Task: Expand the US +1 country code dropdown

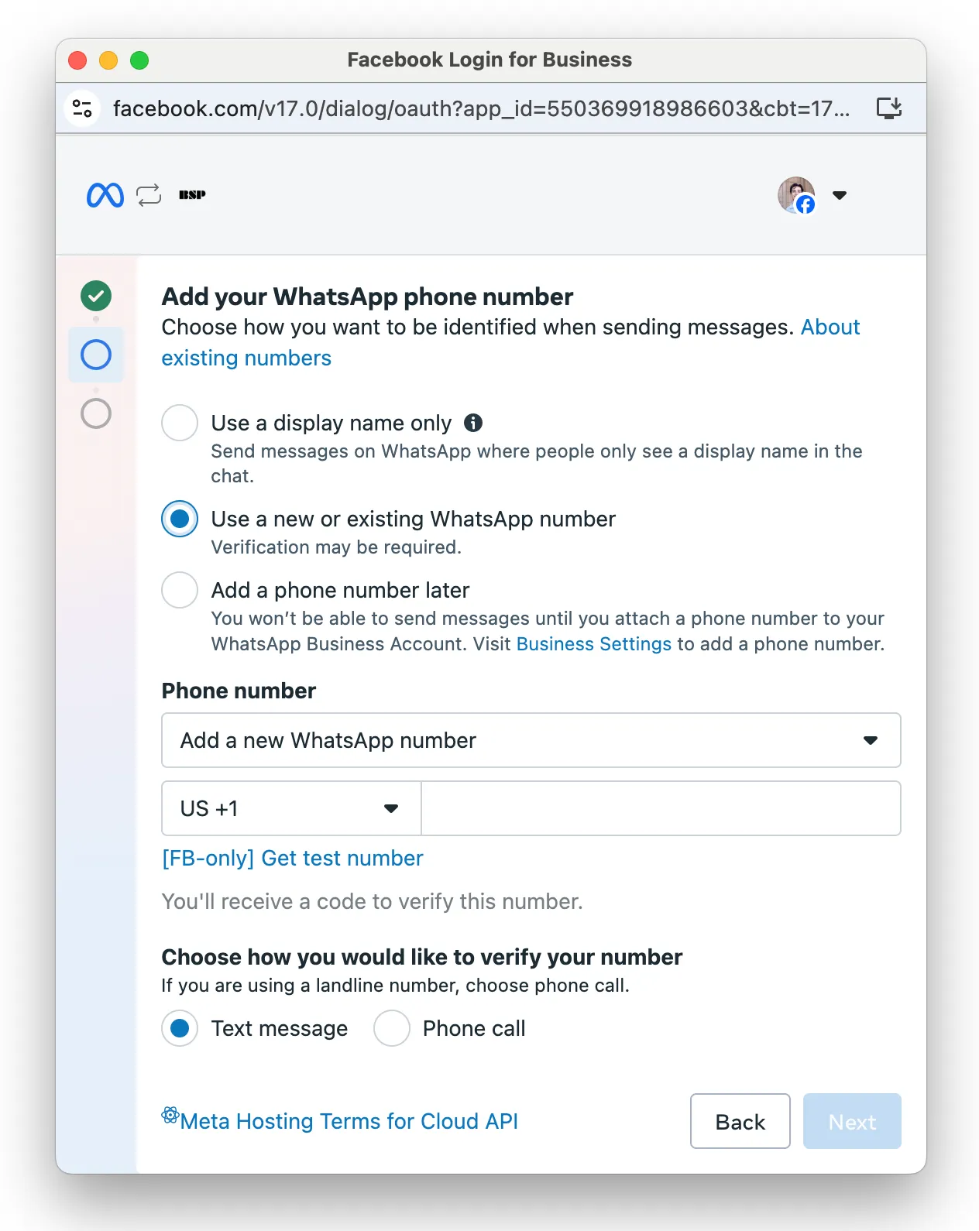Action: pos(291,808)
